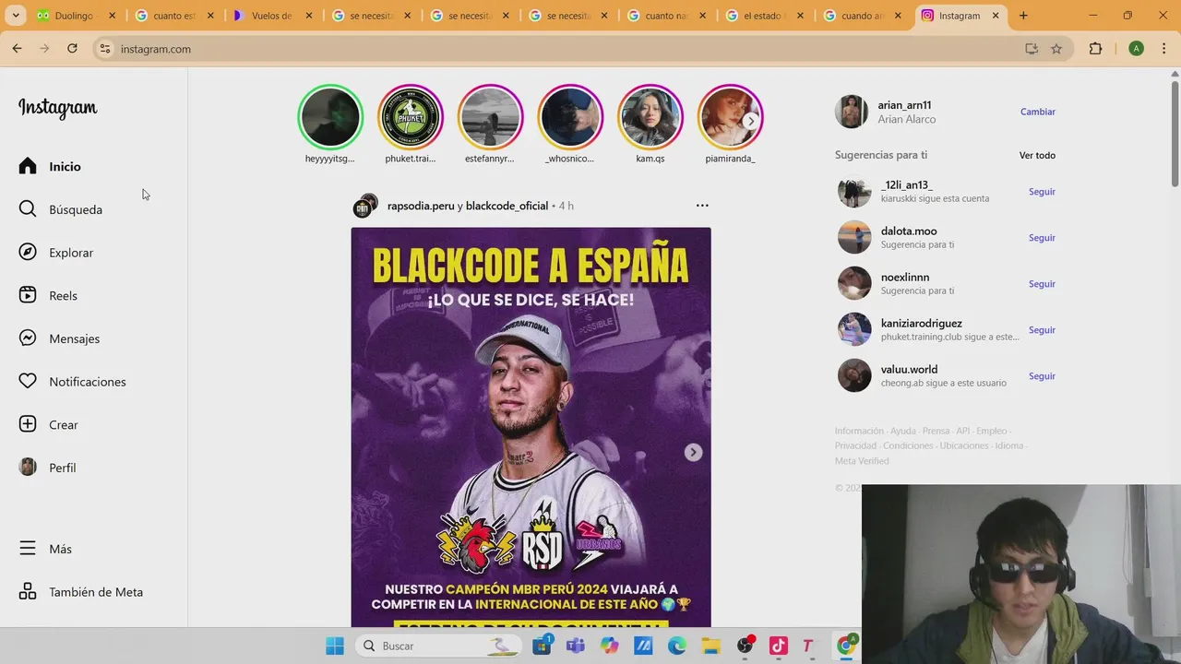1181x664 pixels.
Task: Show more stories with right arrow
Action: pos(750,121)
